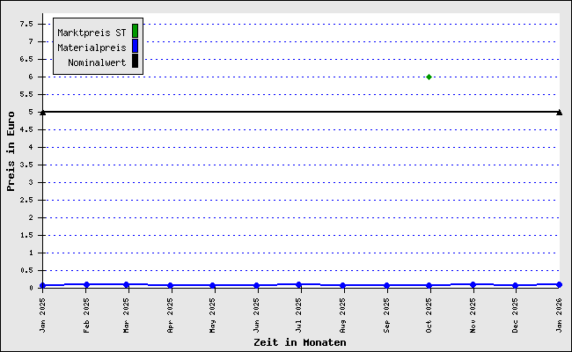Click the green Marktpreis ST legend swatch

coord(135,32)
